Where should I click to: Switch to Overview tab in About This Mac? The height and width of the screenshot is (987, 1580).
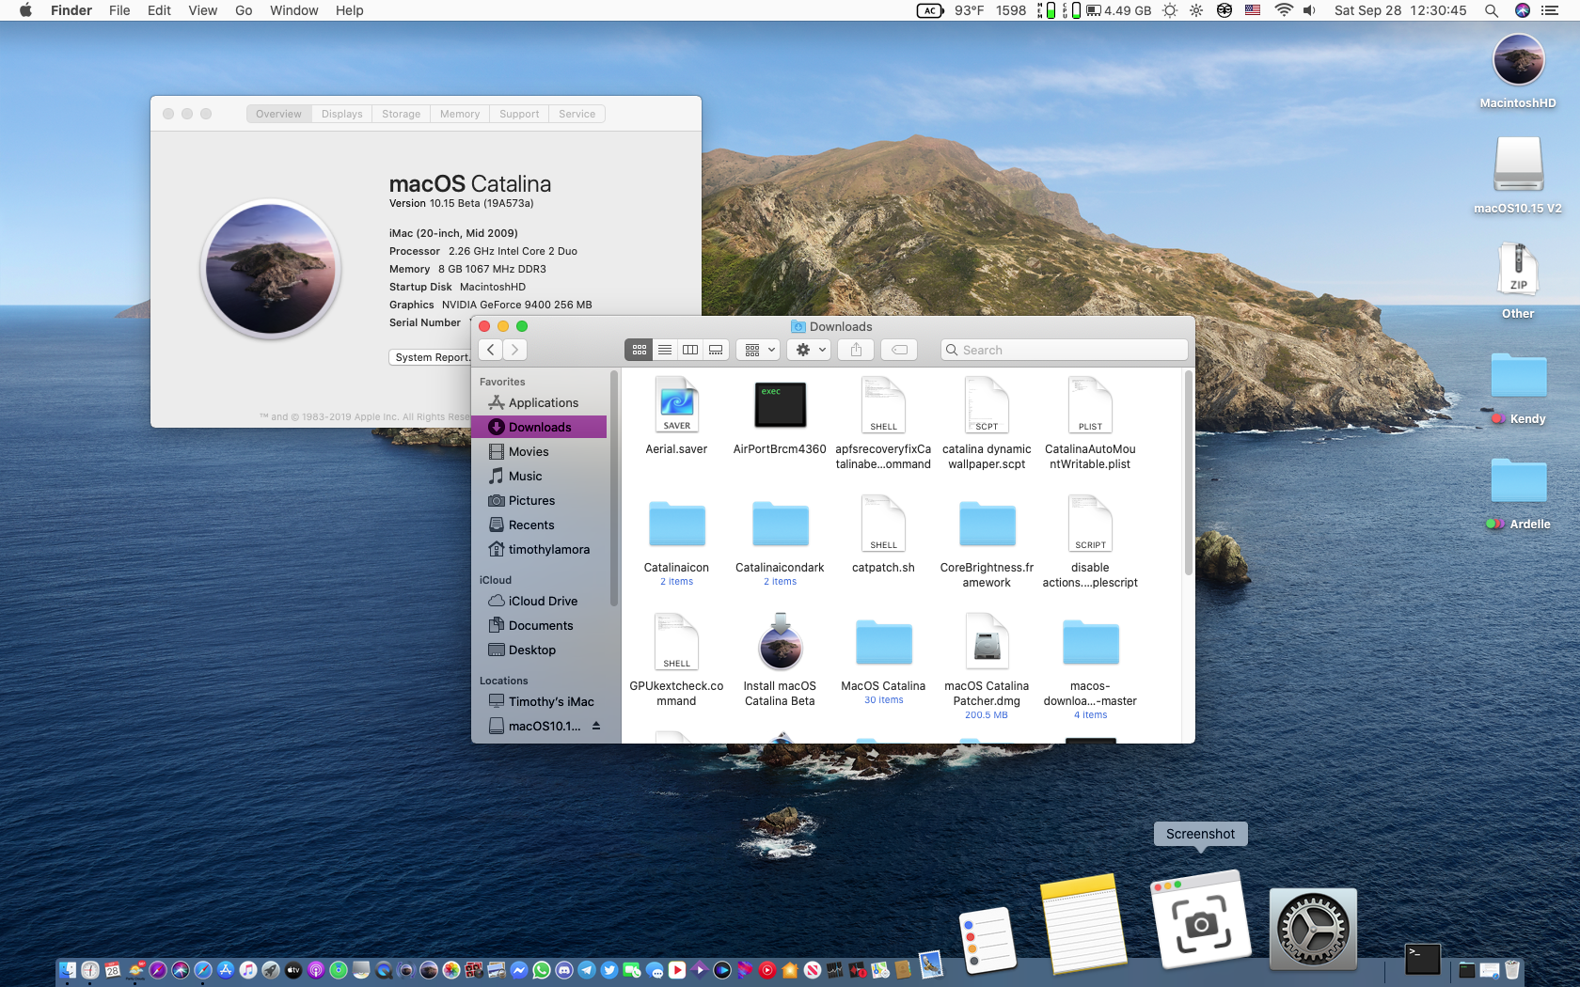[x=278, y=114]
